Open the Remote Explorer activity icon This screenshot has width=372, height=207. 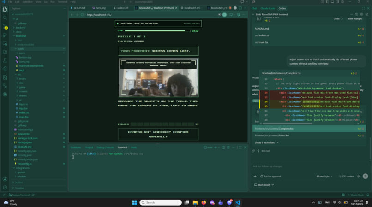tap(5, 44)
